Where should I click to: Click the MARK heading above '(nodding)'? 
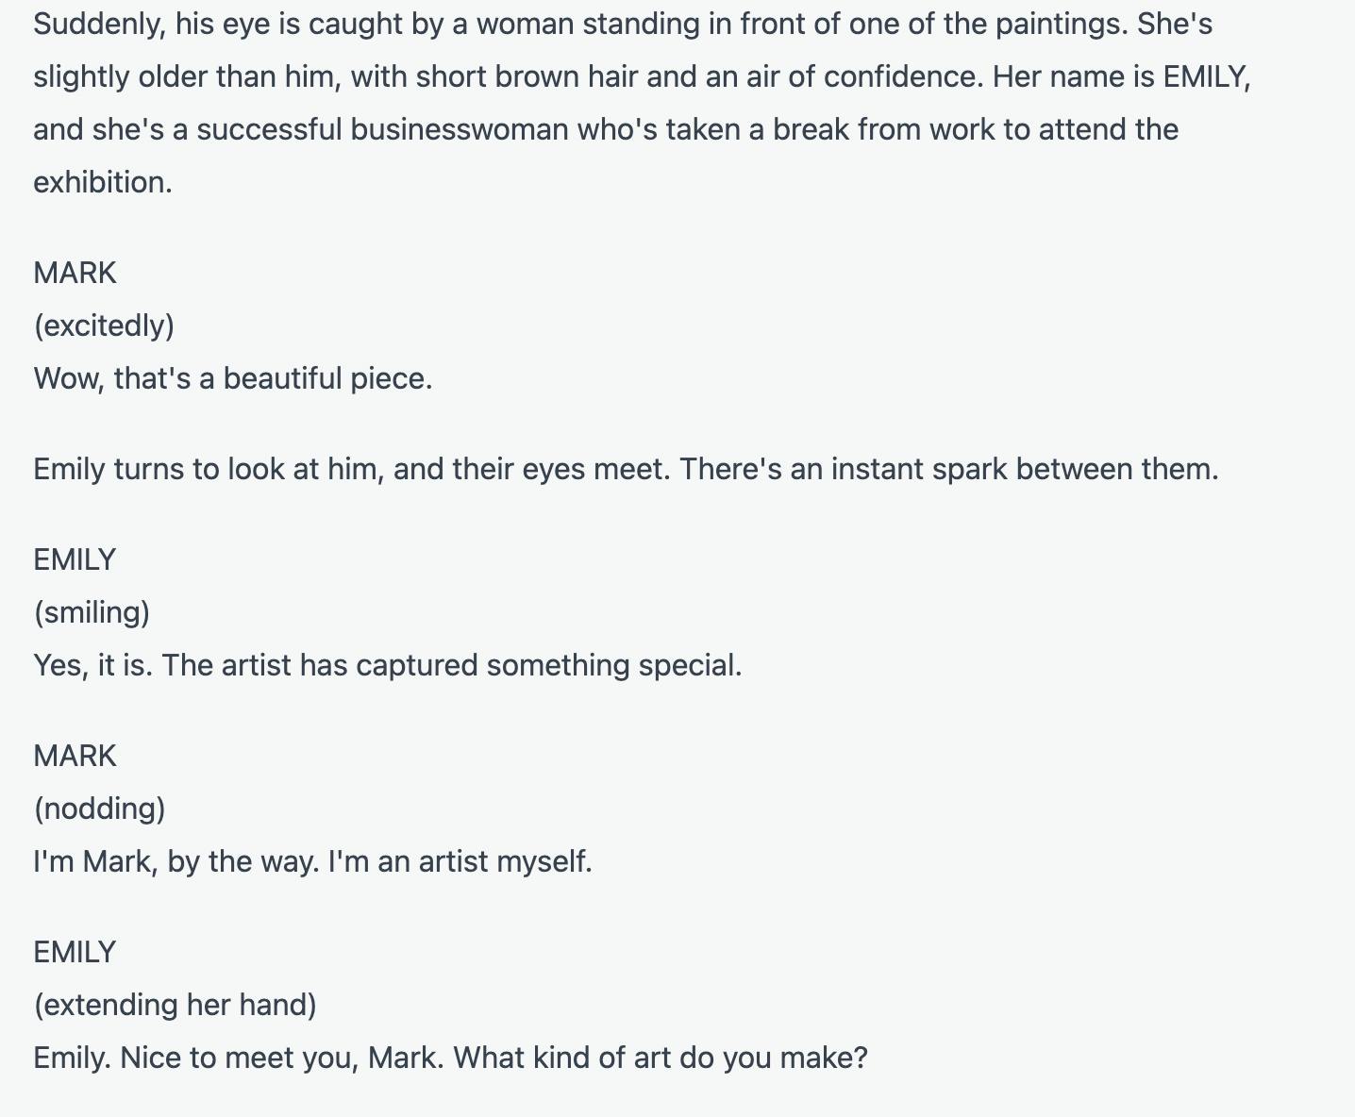(75, 756)
